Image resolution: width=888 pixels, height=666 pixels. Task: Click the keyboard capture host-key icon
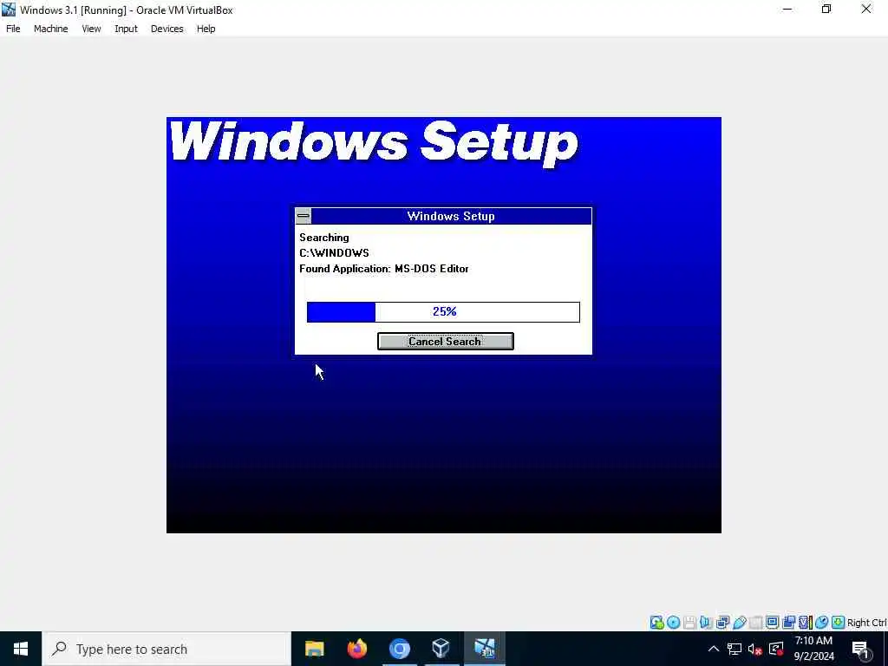(839, 623)
